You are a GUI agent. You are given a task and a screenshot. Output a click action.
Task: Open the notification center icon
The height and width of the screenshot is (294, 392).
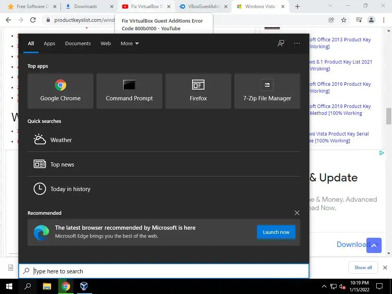[379, 286]
